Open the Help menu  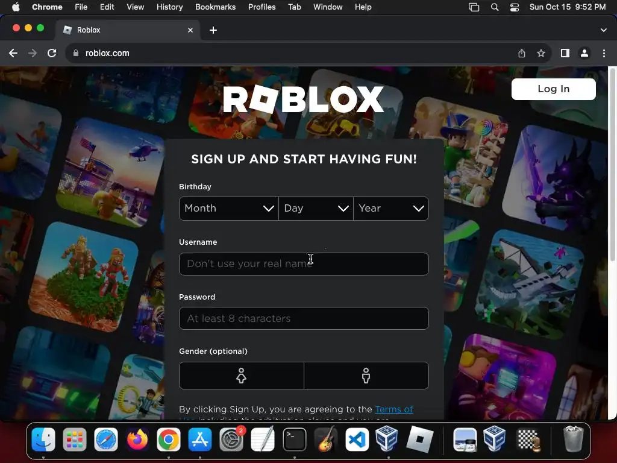coord(363,7)
